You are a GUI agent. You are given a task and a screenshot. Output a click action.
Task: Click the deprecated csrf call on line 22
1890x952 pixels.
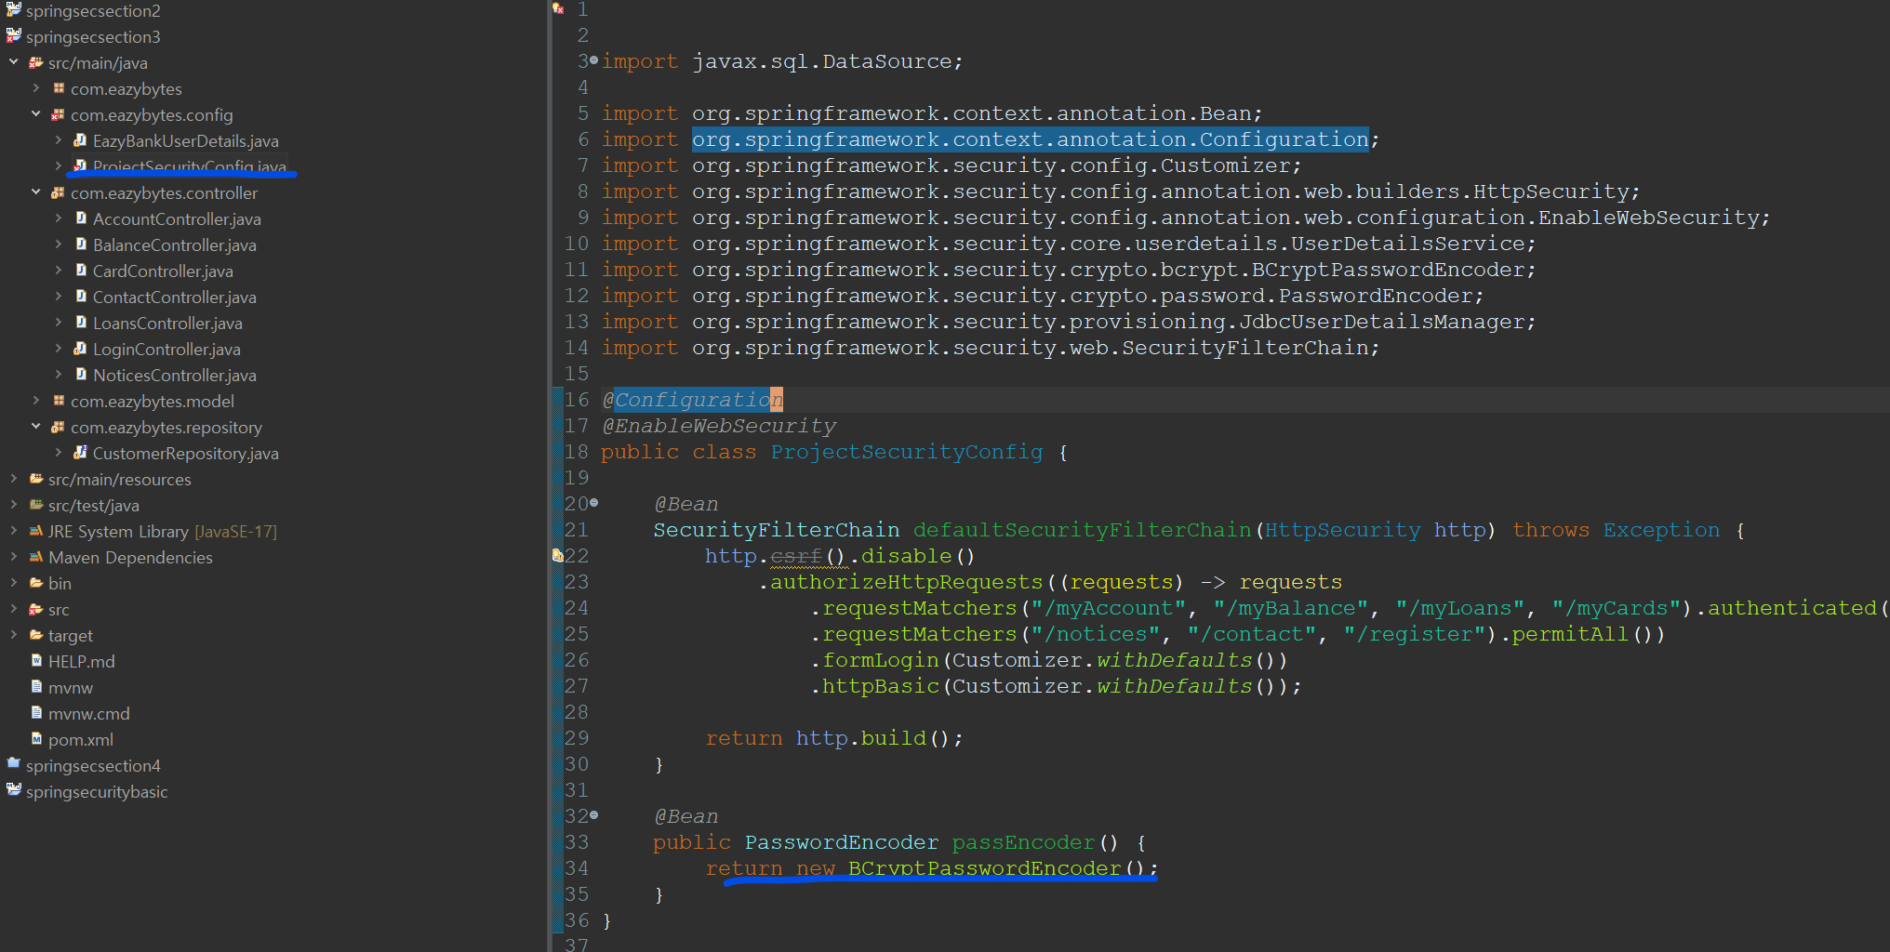tap(796, 556)
